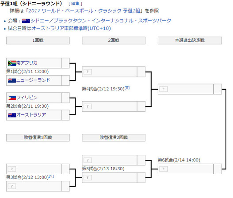Viewport: 233px width, 198px height.
Task: Click footnote 5 next to Game 3 time
Action: 51,176
